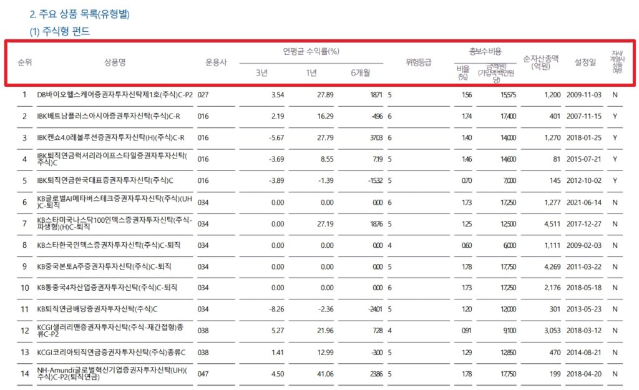Click the '순위' column header

coord(25,62)
